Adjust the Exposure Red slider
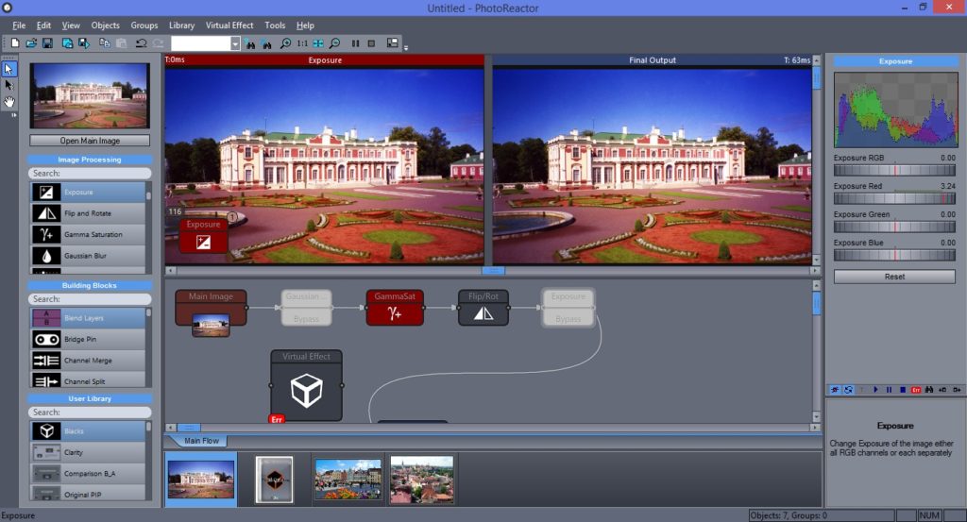Screen dimensions: 967x522 894,198
